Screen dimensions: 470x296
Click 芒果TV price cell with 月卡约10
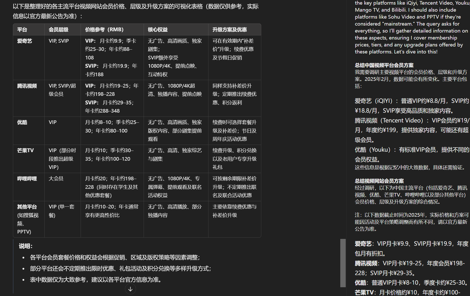coord(112,159)
